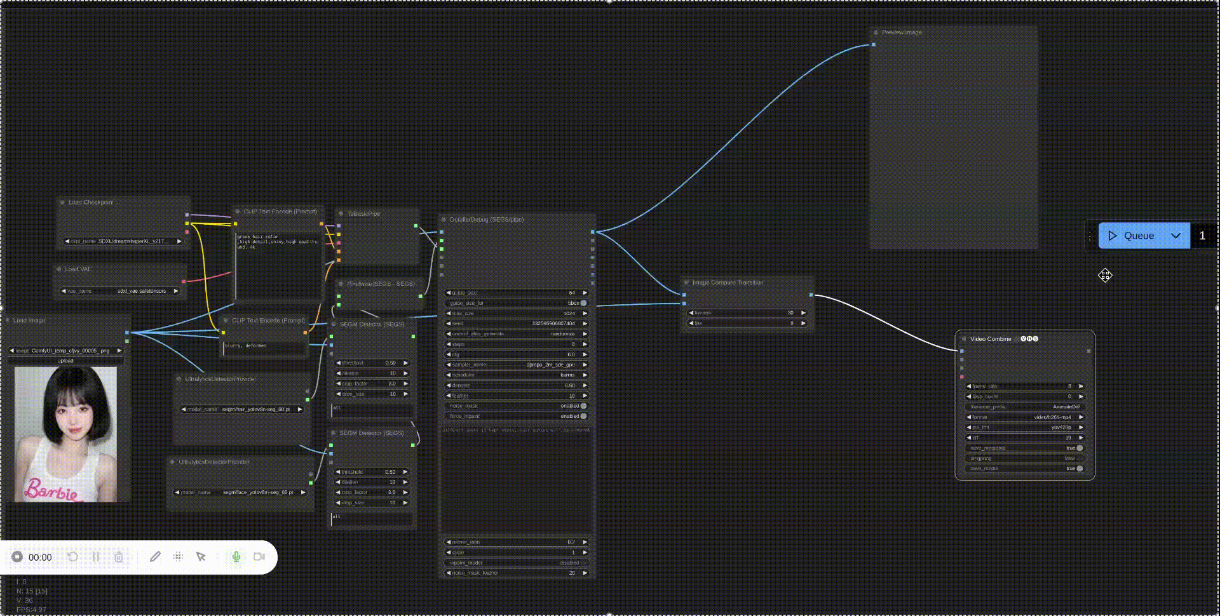Screen dimensions: 1220x616
Task: Click the restart recording icon
Action: point(73,557)
